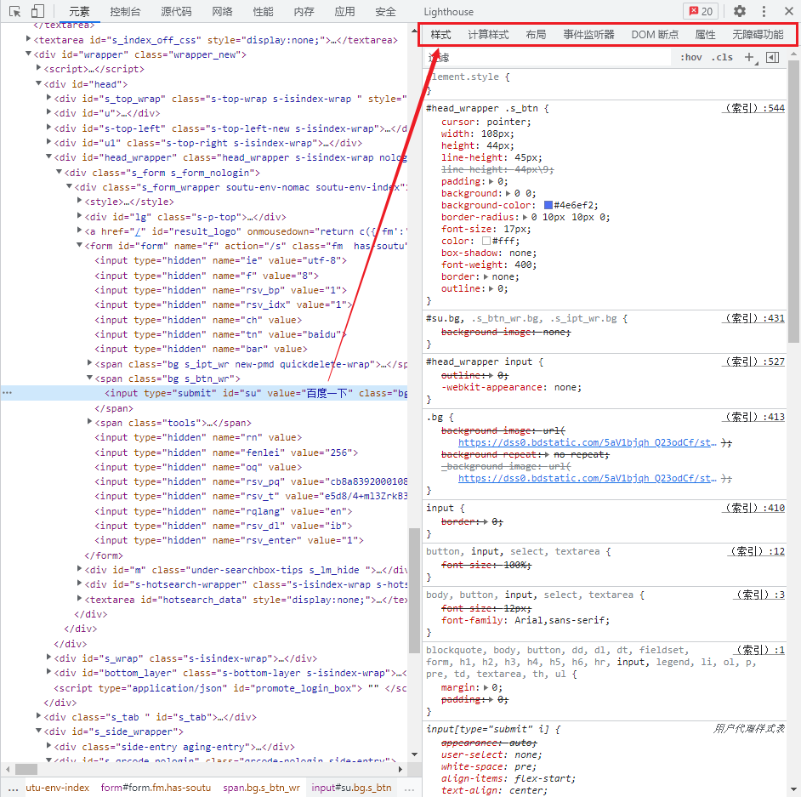
Task: Toggle computed styles sidebar icon
Action: coord(773,57)
